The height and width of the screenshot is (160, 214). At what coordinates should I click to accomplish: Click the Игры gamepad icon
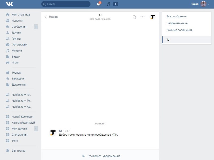click(x=8, y=63)
